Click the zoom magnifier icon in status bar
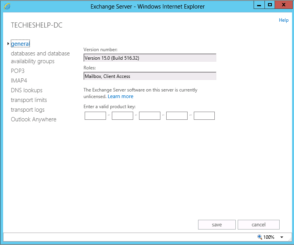 (x=260, y=237)
